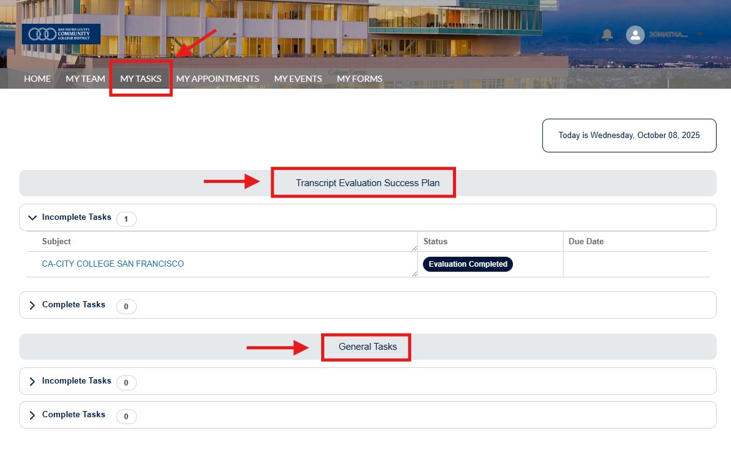Expand Incomplete Tasks under General Tasks
Image resolution: width=731 pixels, height=451 pixels.
(x=32, y=381)
